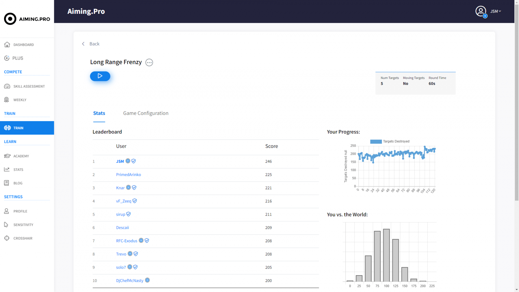This screenshot has width=519, height=292.
Task: Click the Aiming.Pro target logo
Action: coord(10,19)
